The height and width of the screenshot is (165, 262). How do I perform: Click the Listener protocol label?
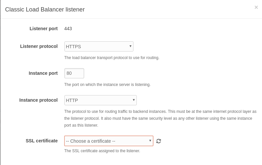[39, 46]
